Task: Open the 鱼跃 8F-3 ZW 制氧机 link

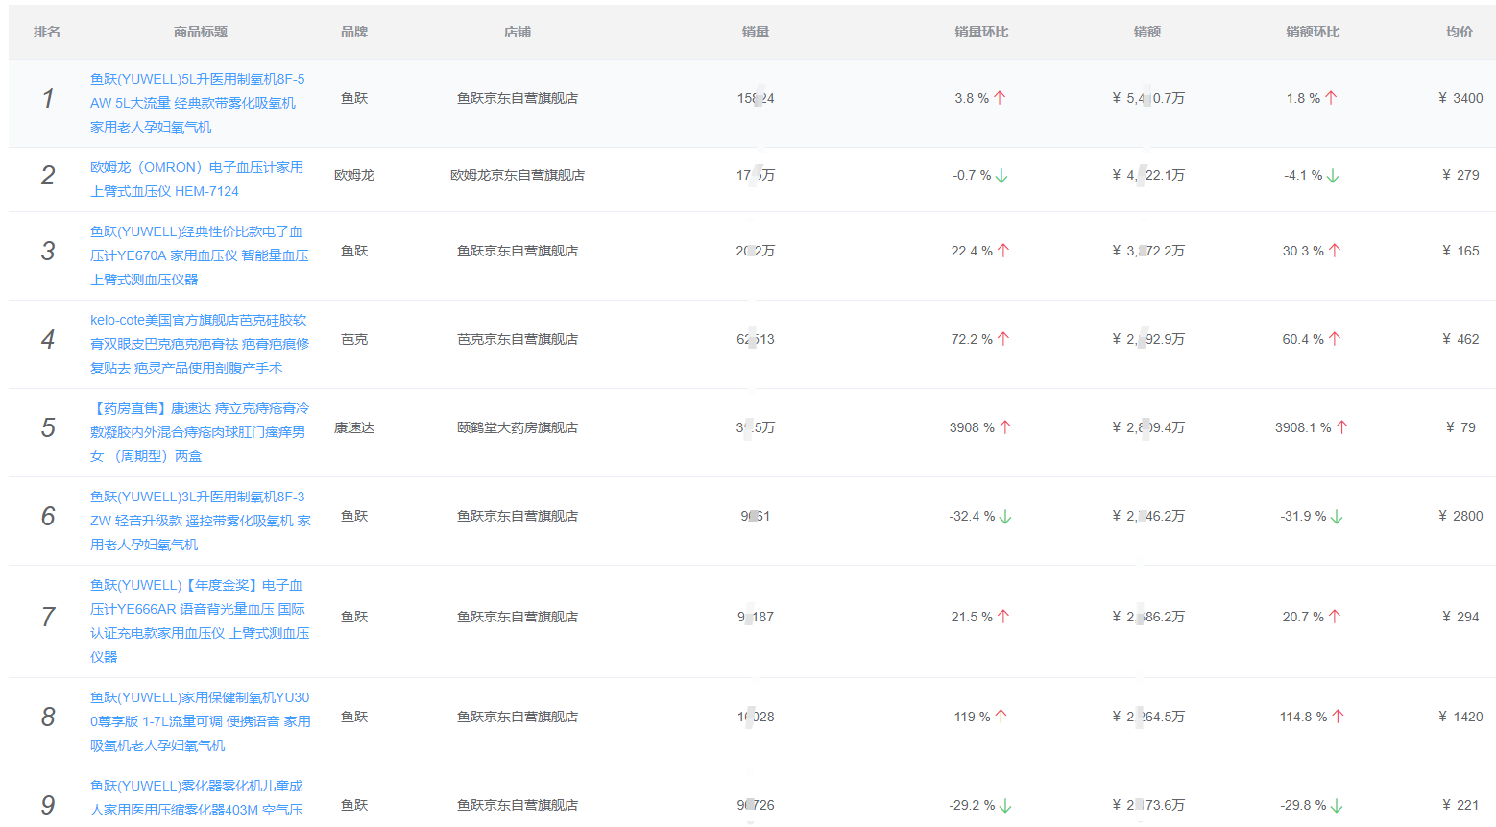Action: tap(201, 521)
